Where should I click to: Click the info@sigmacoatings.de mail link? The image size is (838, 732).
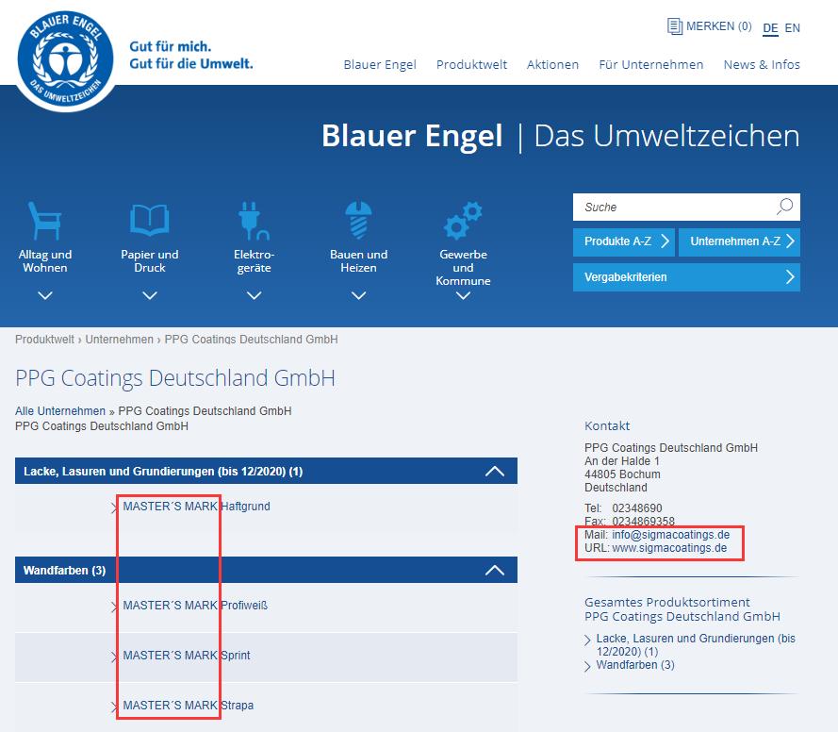click(x=671, y=535)
